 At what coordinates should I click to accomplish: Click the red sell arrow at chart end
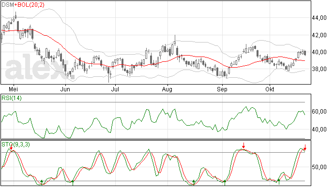point(305,147)
